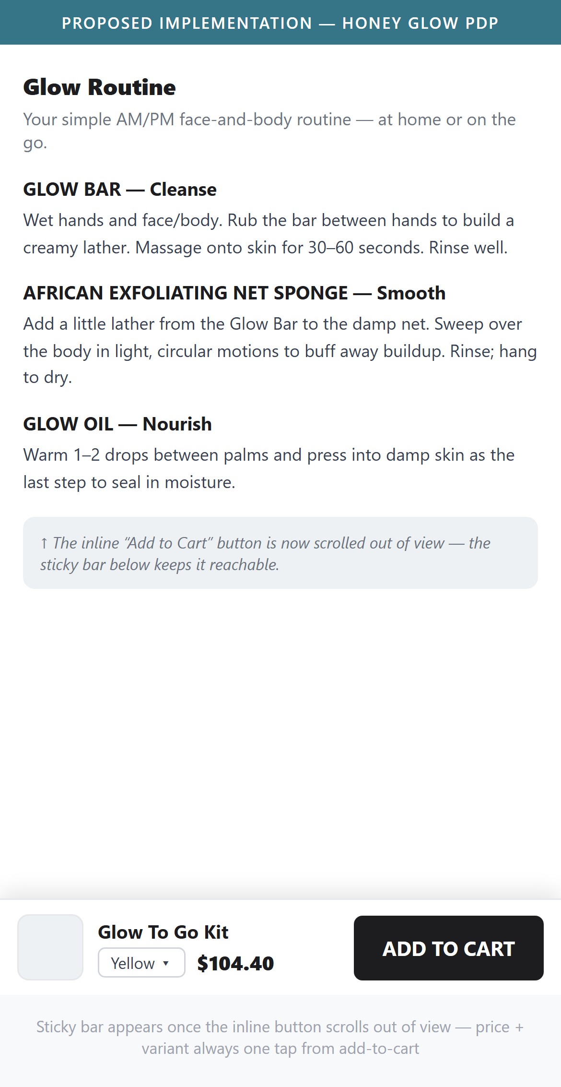Click the Glow Routine heading
Screen dimensions: 561x1087
click(99, 87)
